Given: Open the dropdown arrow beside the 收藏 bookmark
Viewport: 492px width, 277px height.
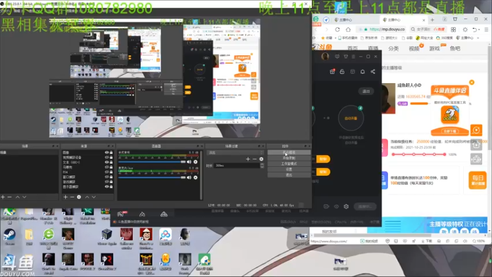Looking at the screenshot, I should point(335,38).
